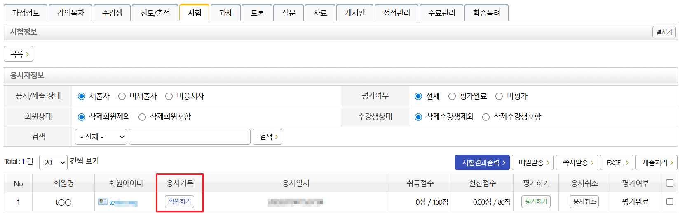680x213 pixels.
Task: Click the 목록 back-to-list button
Action: [x=19, y=54]
